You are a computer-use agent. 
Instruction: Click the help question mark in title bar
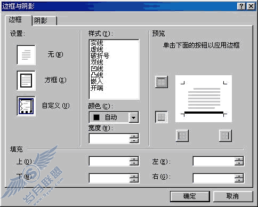coord(241,6)
